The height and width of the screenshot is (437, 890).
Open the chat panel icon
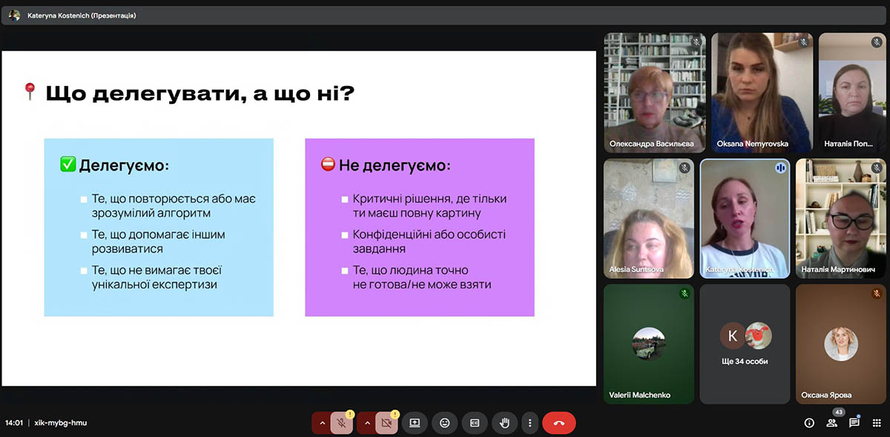pos(854,423)
